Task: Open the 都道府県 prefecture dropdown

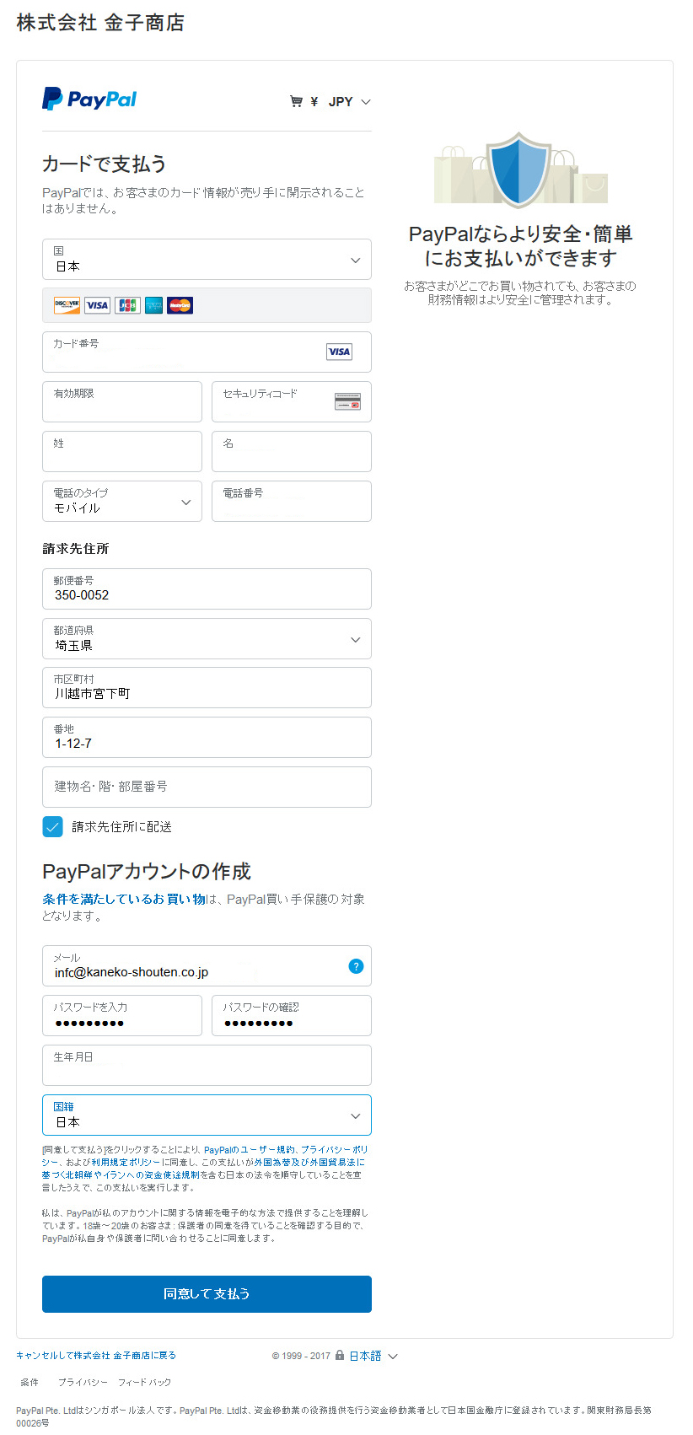Action: 207,638
